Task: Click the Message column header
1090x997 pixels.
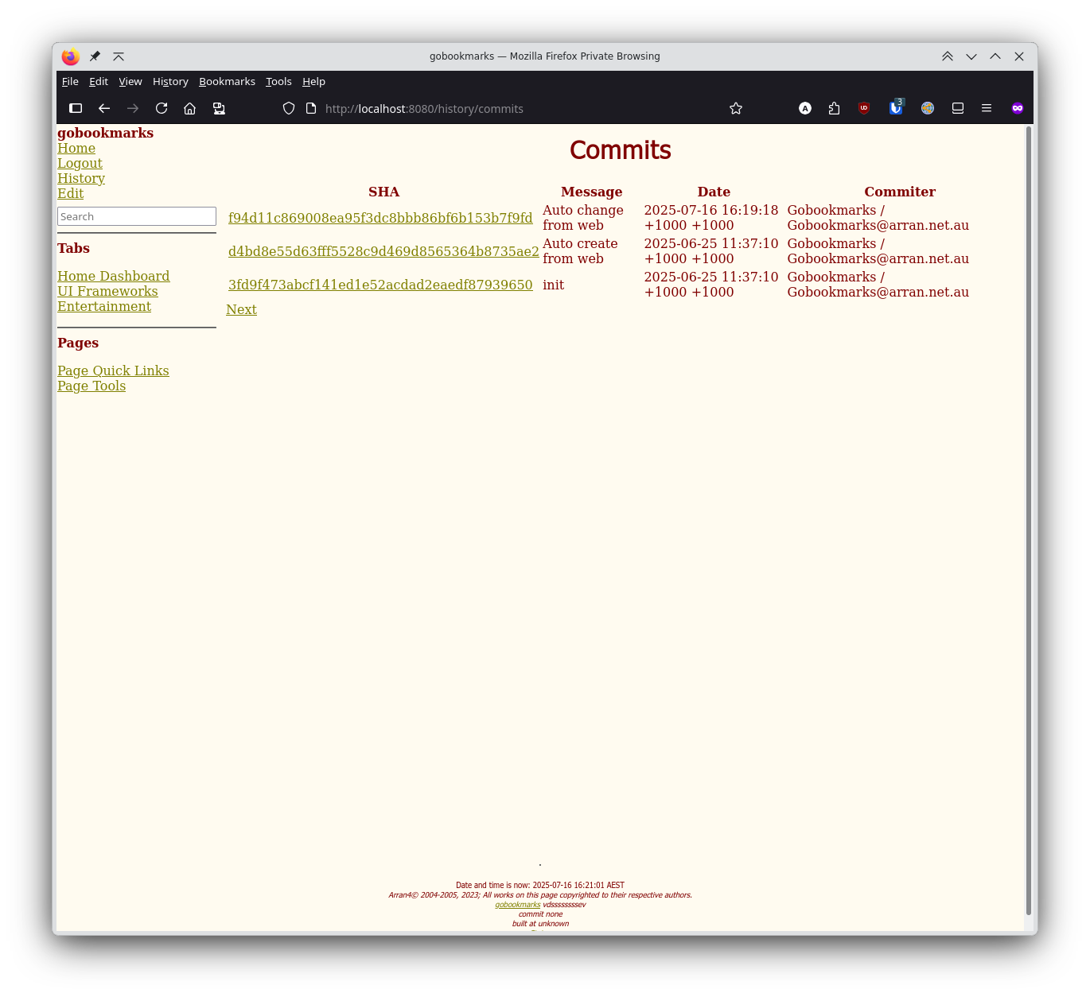Action: click(x=591, y=192)
